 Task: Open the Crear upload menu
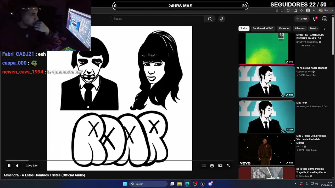click(x=301, y=19)
